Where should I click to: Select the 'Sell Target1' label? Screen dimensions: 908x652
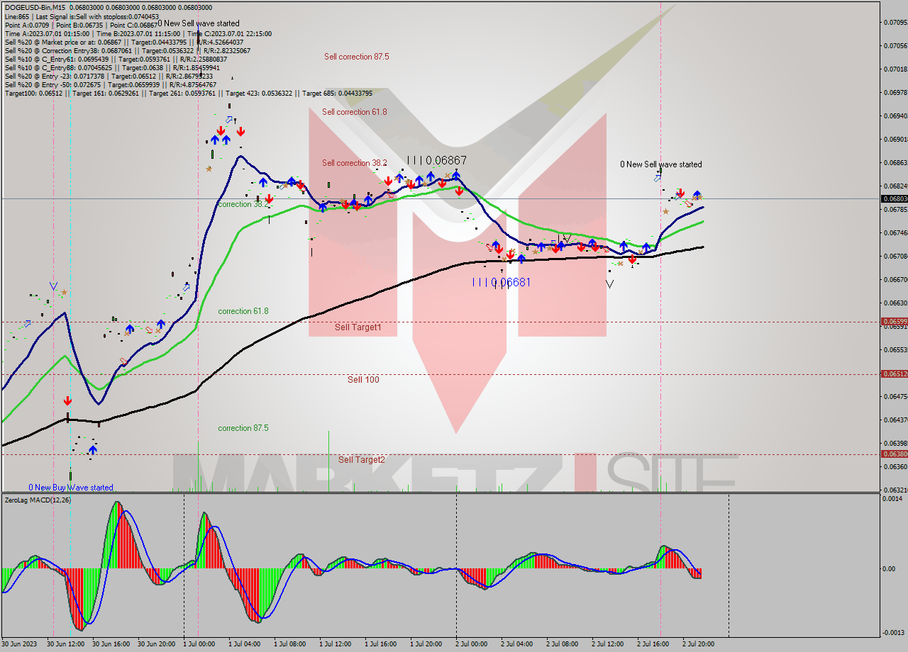pos(358,327)
